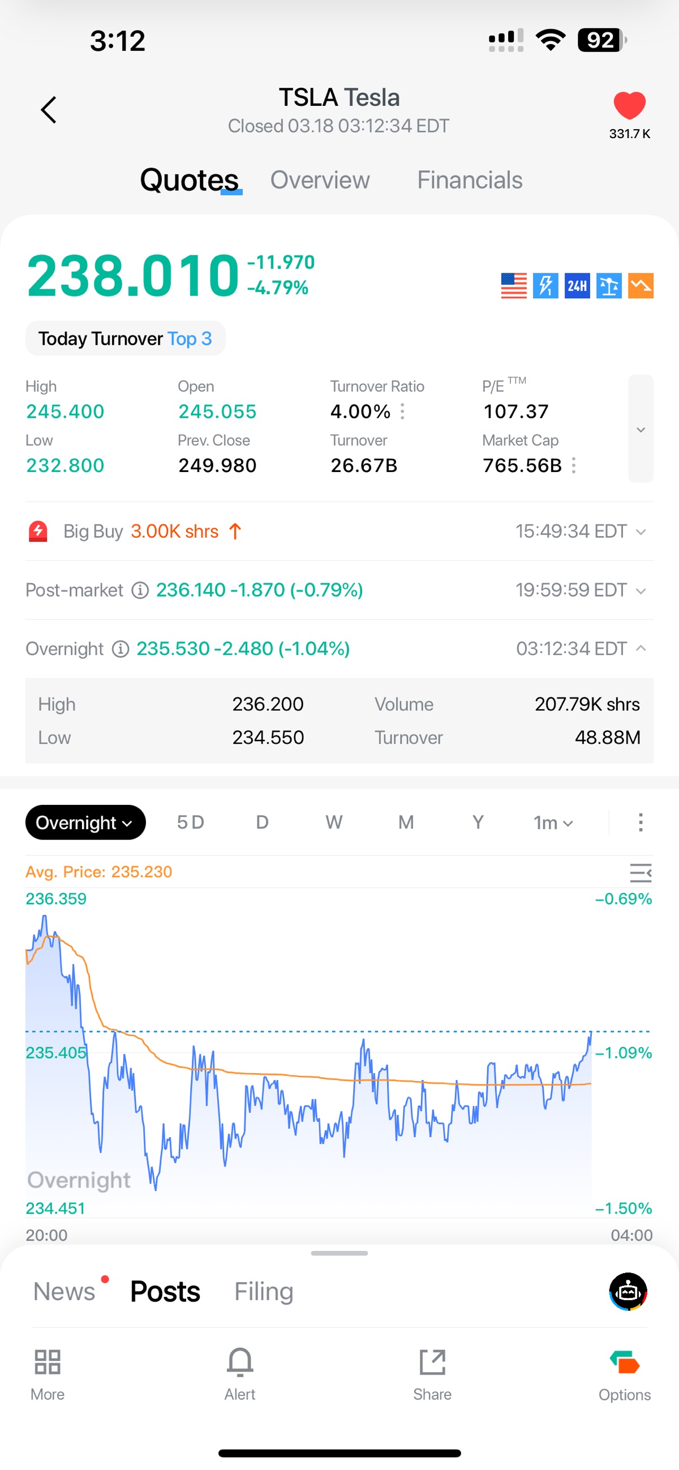Collapse the Overnight details row
679x1470 pixels.
pos(641,648)
